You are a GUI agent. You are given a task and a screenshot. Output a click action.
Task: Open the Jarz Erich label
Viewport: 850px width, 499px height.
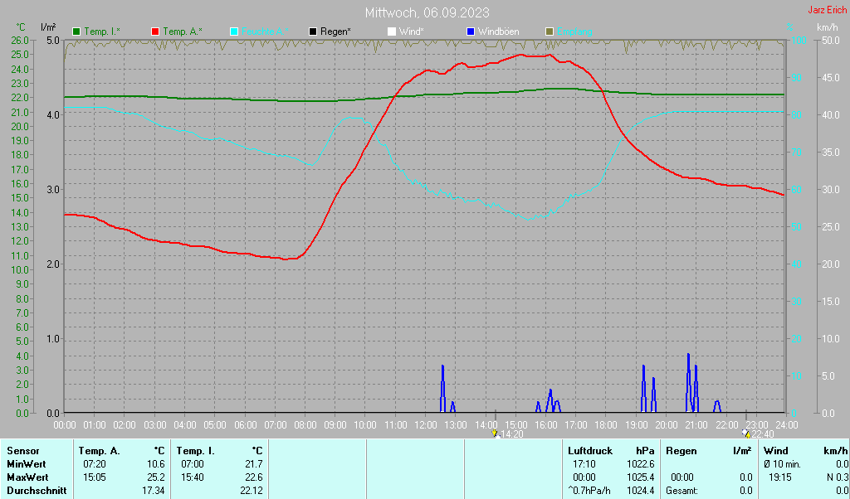(x=827, y=11)
